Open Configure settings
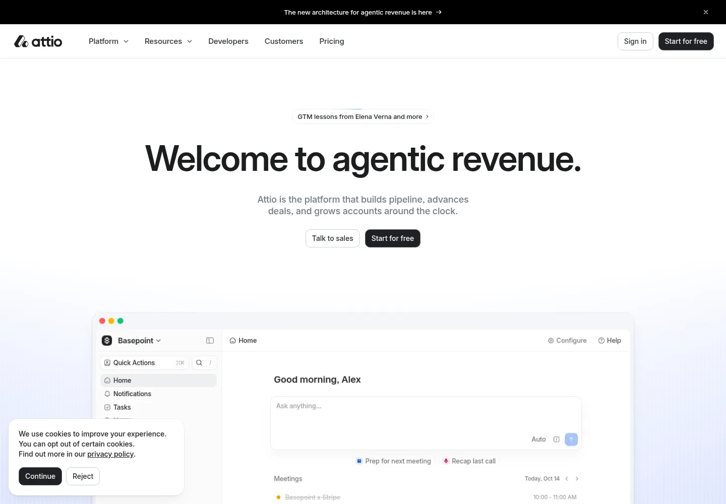 [x=567, y=341]
